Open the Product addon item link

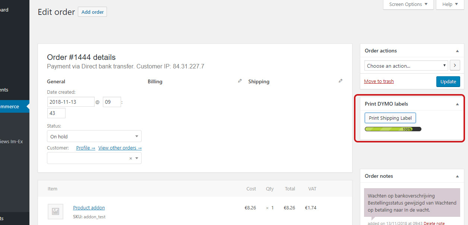point(89,208)
